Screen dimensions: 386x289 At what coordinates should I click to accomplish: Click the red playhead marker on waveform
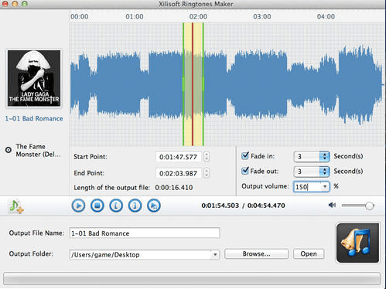coord(193,84)
